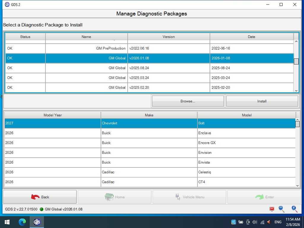Click the zoom in magnifier icon
The image size is (304, 228).
pos(294,209)
